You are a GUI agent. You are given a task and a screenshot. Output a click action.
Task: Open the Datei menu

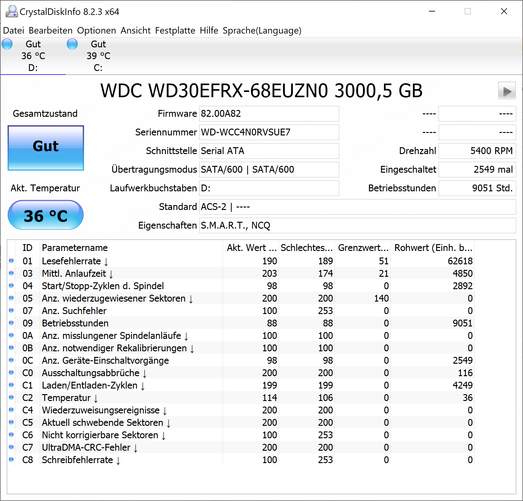pos(14,30)
